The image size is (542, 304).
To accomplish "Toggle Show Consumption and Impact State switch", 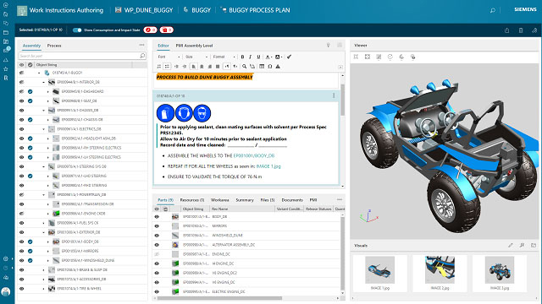I will (x=77, y=30).
